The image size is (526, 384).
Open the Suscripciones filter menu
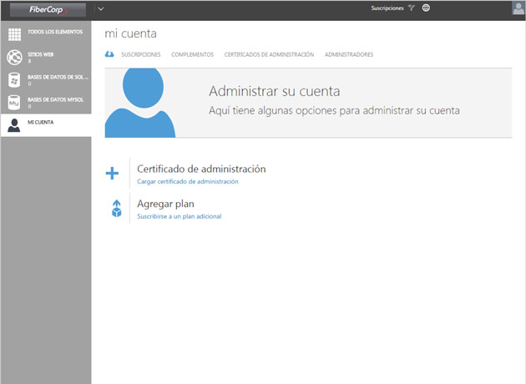click(x=387, y=8)
